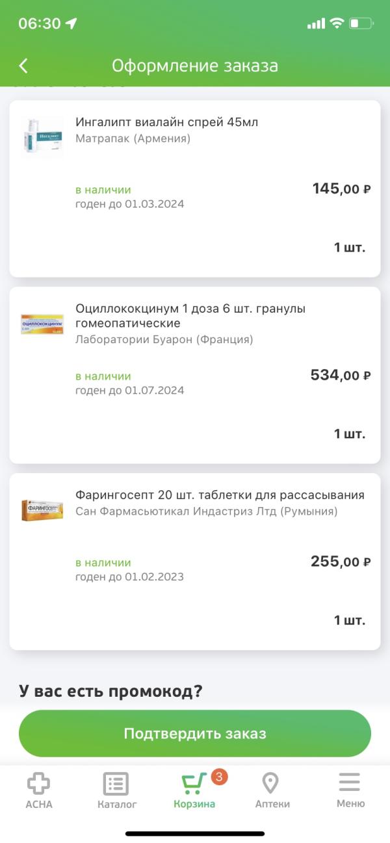Tap the cart badge showing 3

219,777
